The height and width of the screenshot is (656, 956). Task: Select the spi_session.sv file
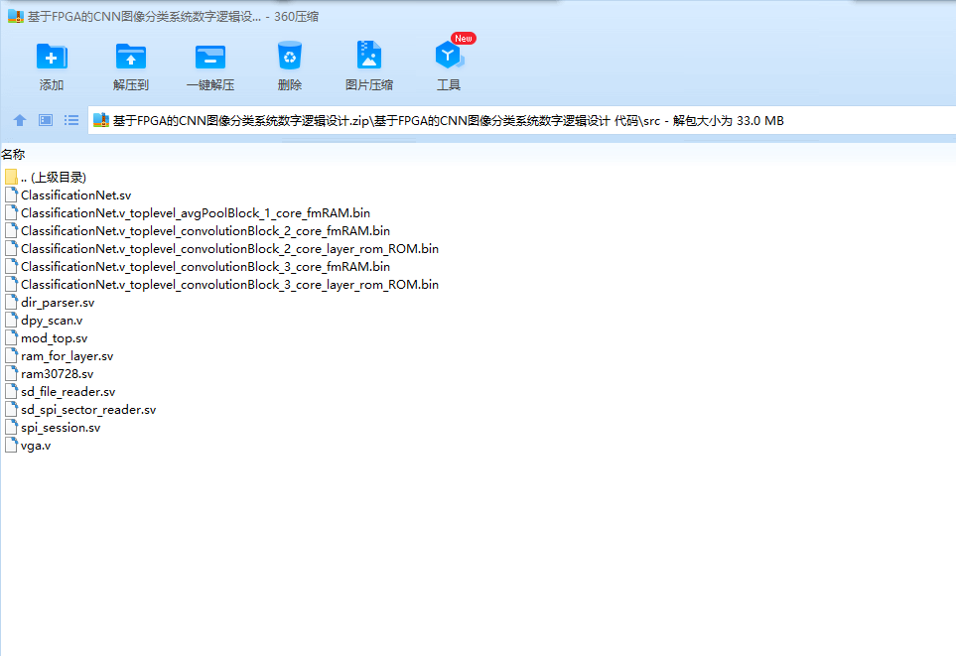[x=61, y=428]
